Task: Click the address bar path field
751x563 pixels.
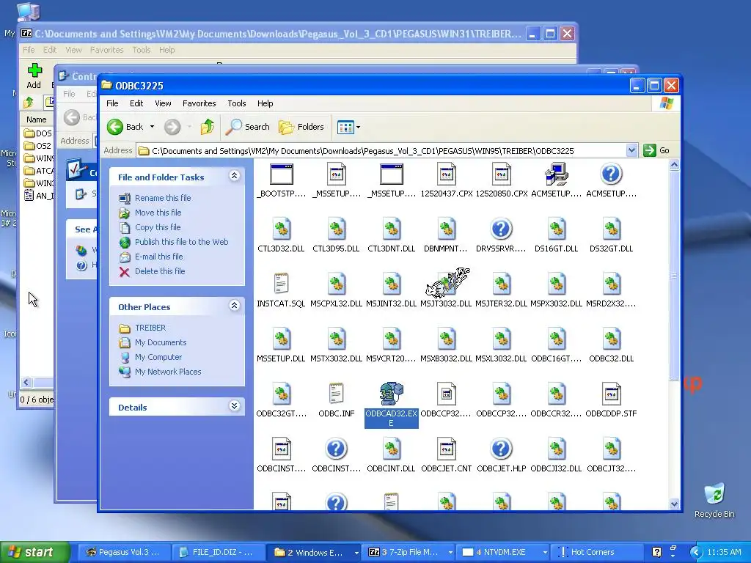Action: [381, 151]
